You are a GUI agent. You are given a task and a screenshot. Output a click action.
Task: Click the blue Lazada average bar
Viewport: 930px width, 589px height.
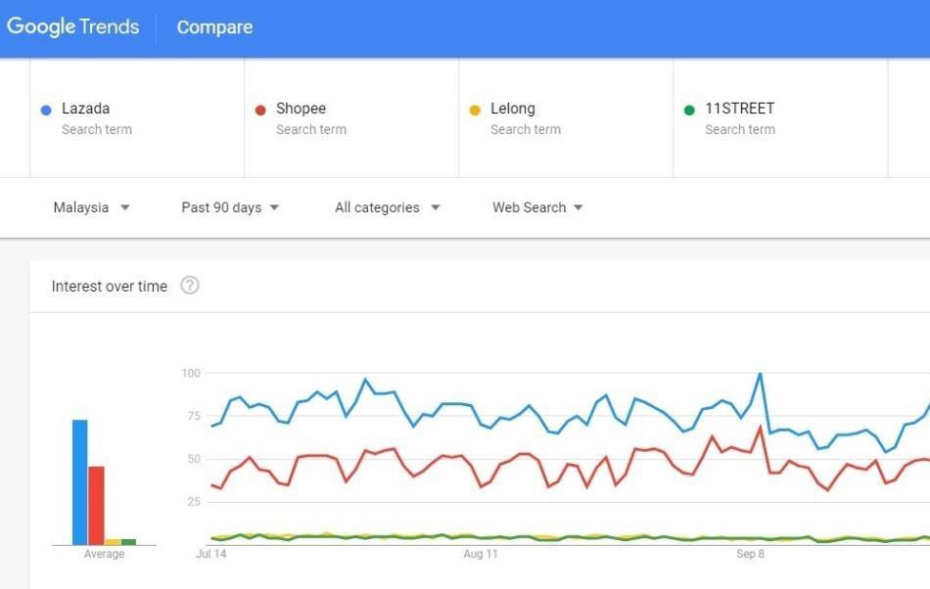point(80,482)
